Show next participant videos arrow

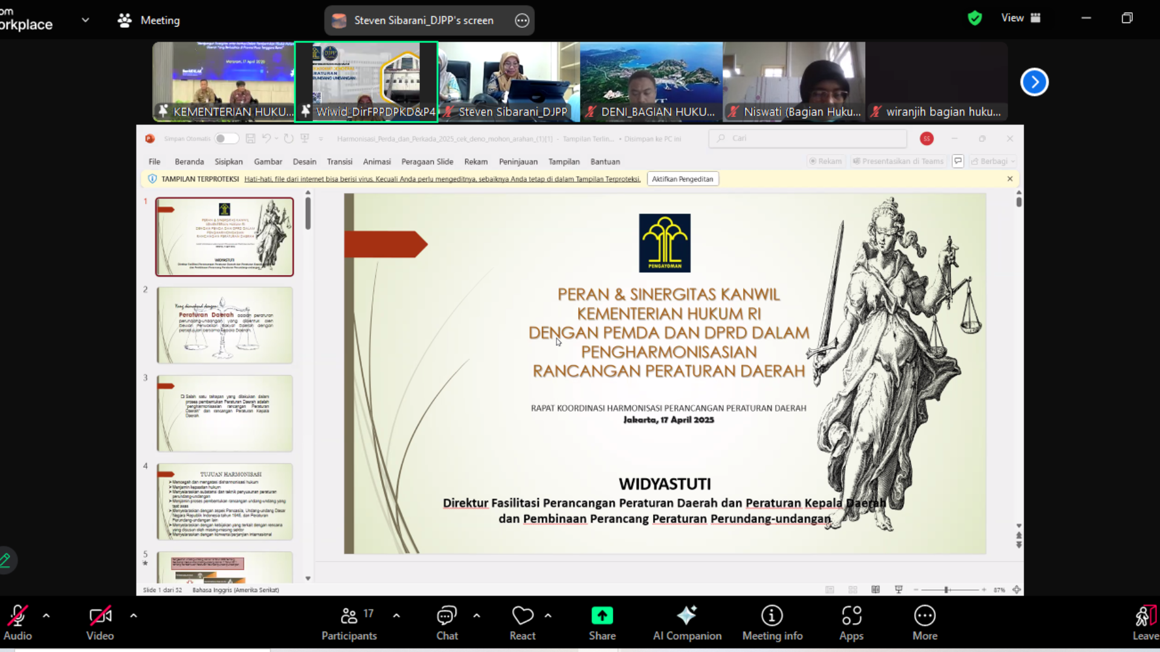tap(1034, 82)
